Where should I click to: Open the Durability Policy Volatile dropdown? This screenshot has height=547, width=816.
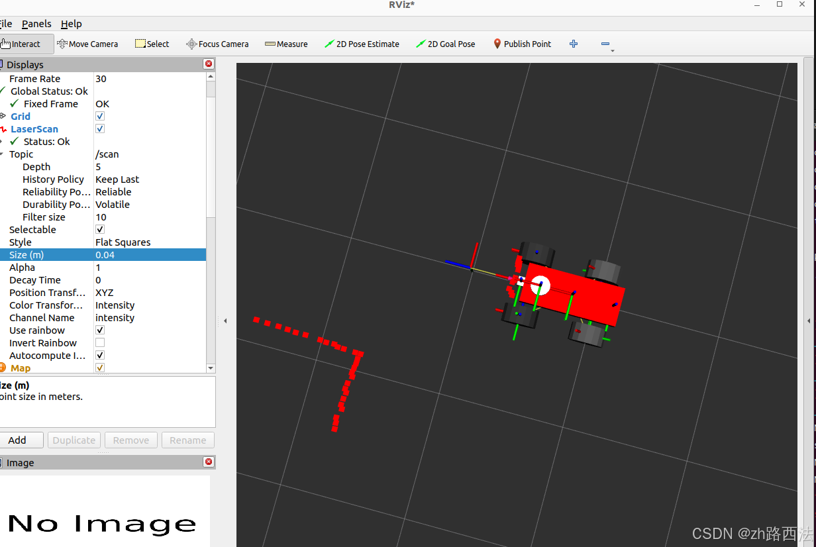coord(150,205)
